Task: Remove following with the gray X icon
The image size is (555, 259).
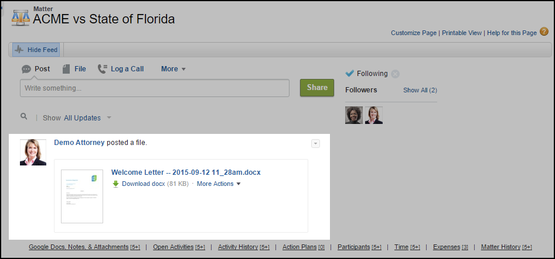Action: pyautogui.click(x=396, y=74)
